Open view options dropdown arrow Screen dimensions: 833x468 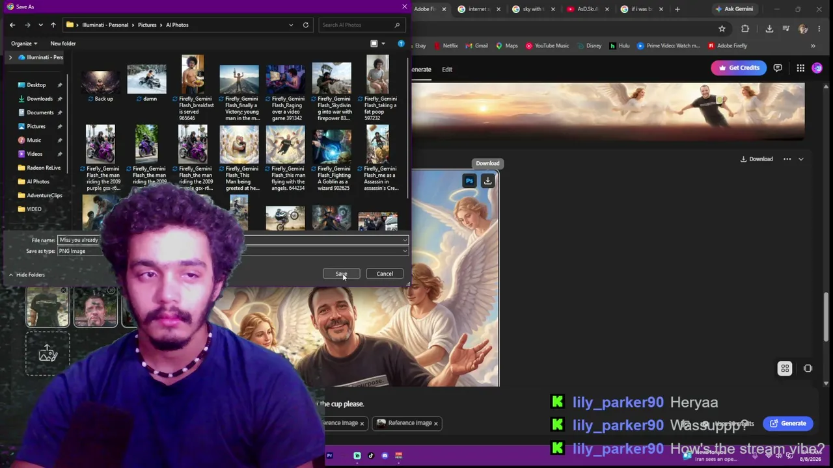coord(383,44)
